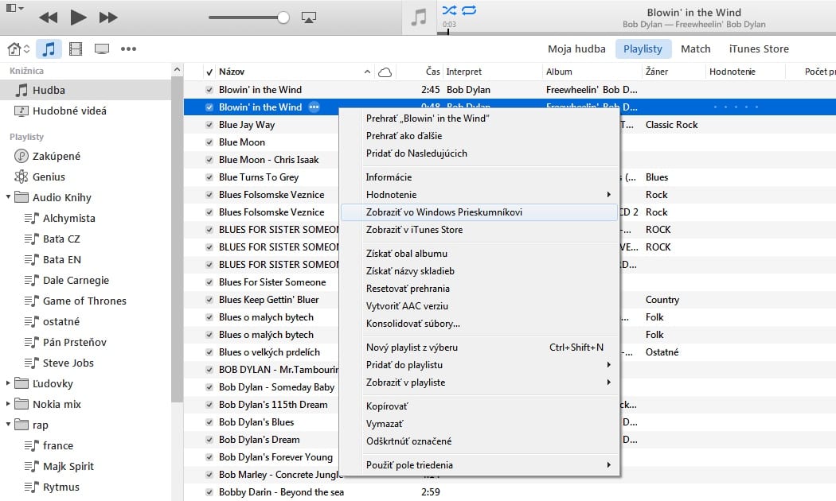Click the Pán Prsteňov playlist icon
The width and height of the screenshot is (836, 501).
click(32, 342)
